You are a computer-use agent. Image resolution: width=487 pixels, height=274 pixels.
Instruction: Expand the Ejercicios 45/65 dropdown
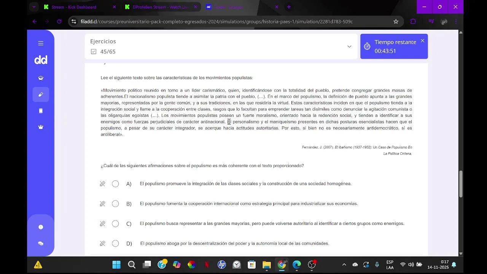coord(349,46)
